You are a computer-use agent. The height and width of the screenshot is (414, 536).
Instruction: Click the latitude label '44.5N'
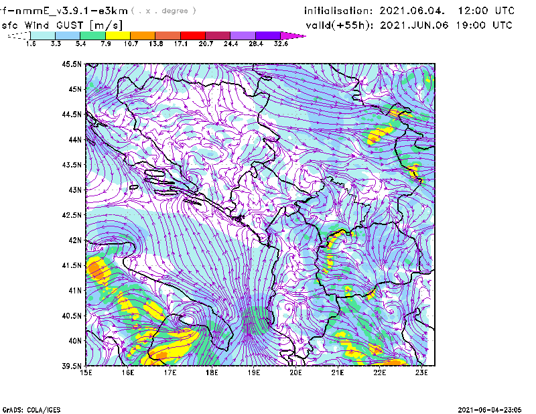pos(72,114)
